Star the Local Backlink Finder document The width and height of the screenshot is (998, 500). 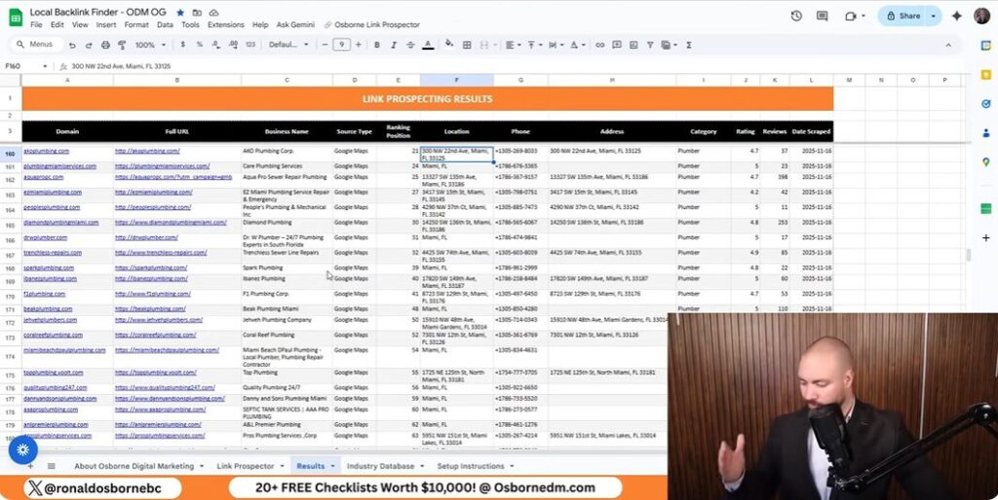pos(180,13)
